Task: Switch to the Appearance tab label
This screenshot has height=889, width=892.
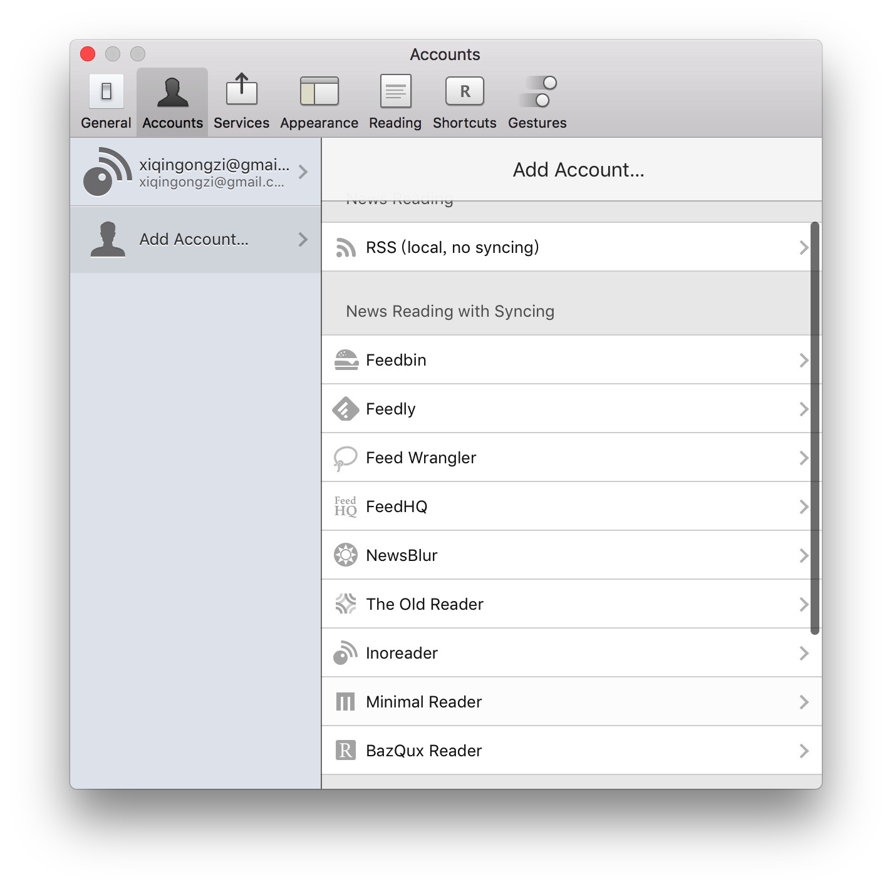Action: click(319, 123)
